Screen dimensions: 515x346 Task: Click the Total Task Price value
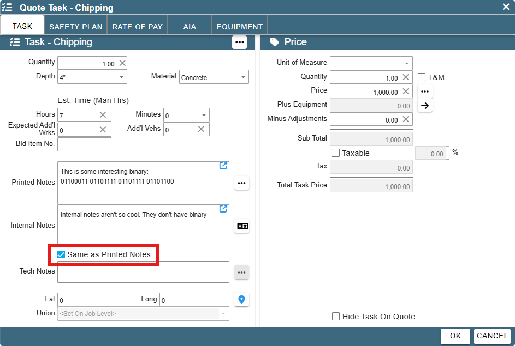(371, 186)
